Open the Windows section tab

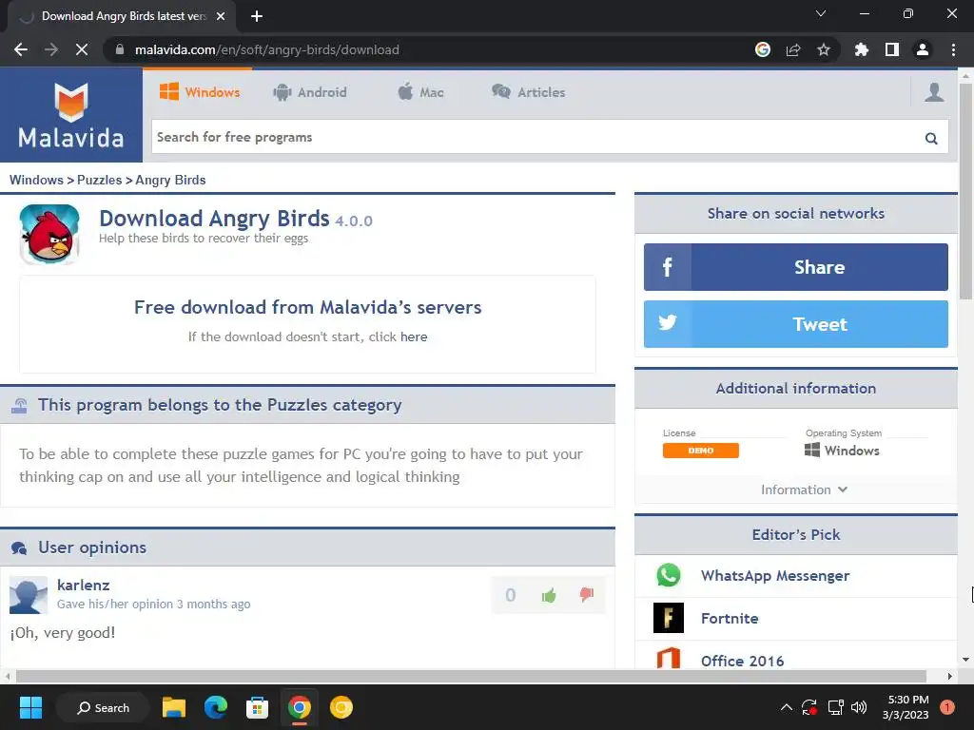[200, 92]
